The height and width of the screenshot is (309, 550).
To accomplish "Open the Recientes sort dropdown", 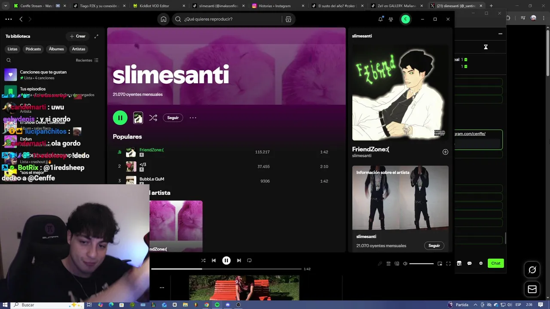I will coord(87,60).
